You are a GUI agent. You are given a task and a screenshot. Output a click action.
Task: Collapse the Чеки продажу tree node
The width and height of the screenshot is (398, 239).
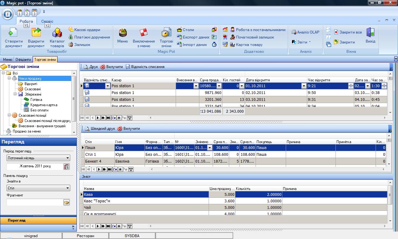9,79
